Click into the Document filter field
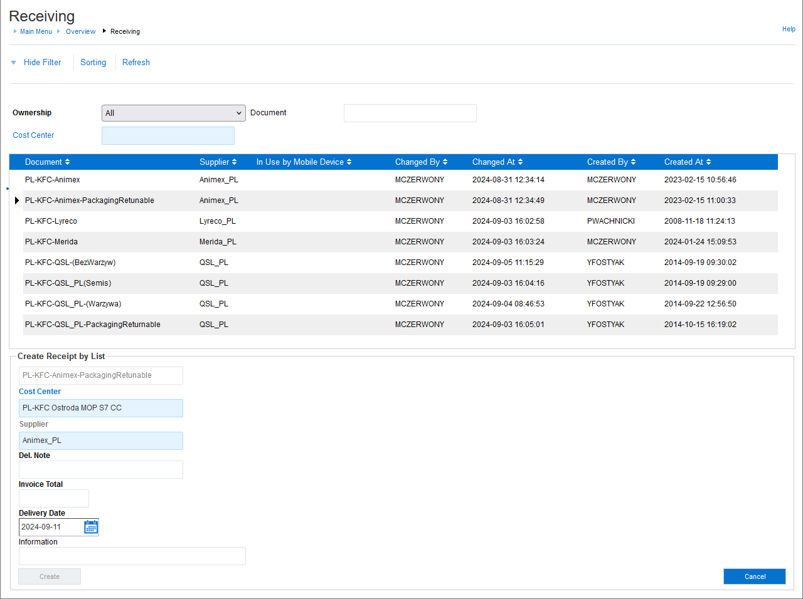 coord(410,113)
